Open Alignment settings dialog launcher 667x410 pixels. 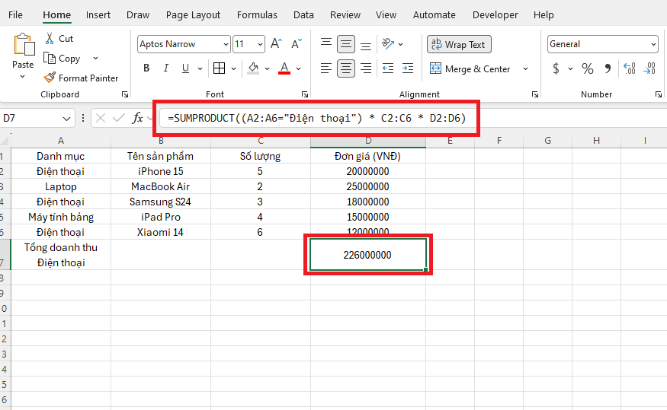click(534, 94)
